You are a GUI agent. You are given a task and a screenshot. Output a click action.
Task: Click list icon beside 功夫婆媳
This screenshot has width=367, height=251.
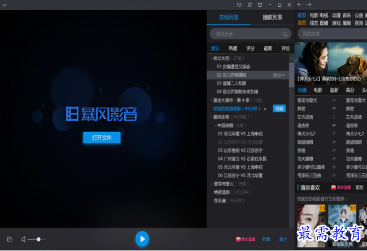(334, 159)
